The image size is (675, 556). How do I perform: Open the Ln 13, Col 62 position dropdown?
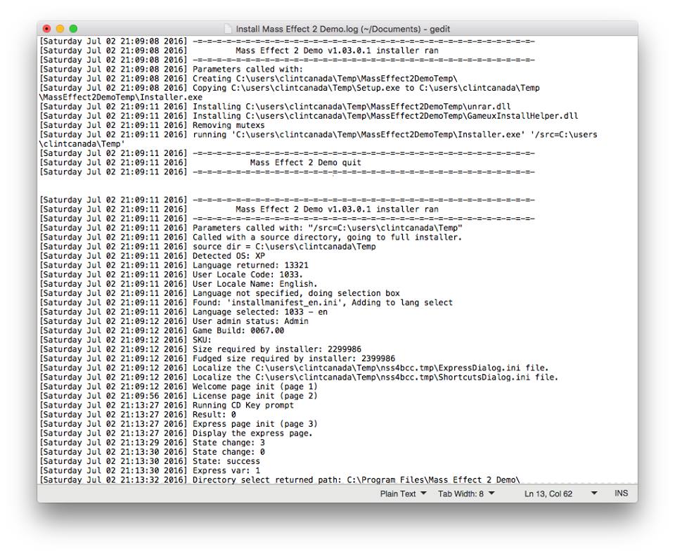tap(560, 493)
